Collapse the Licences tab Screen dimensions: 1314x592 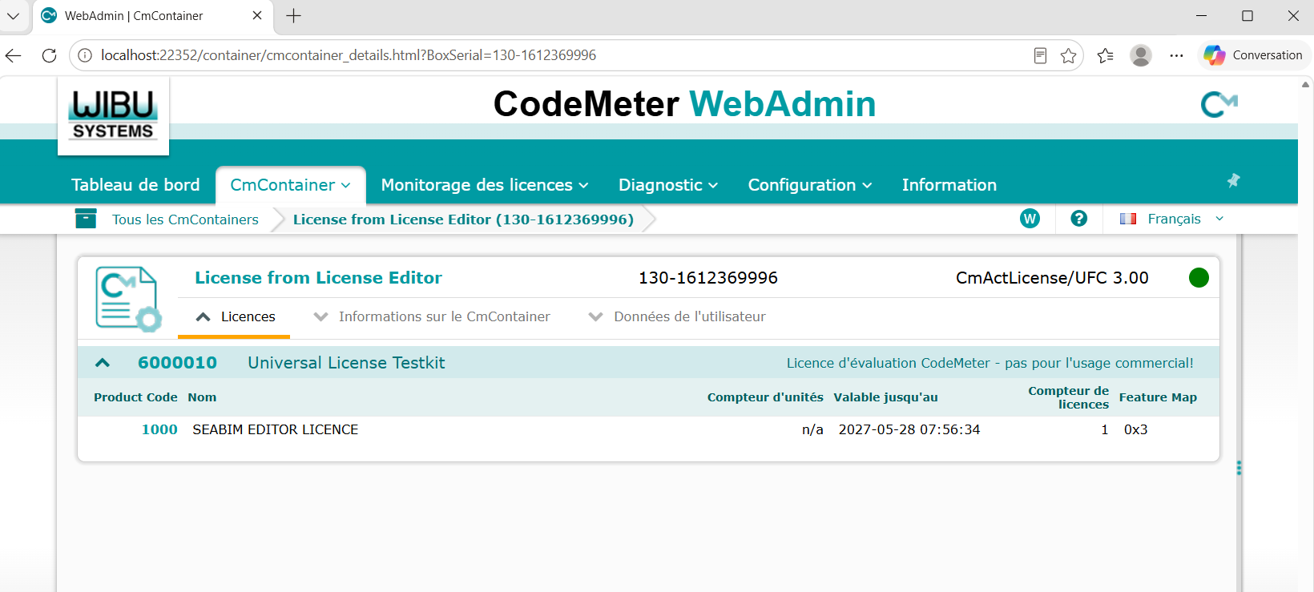[235, 317]
